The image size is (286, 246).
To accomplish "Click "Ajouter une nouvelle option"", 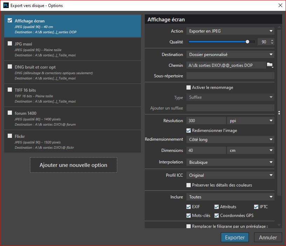I will pyautogui.click(x=73, y=165).
